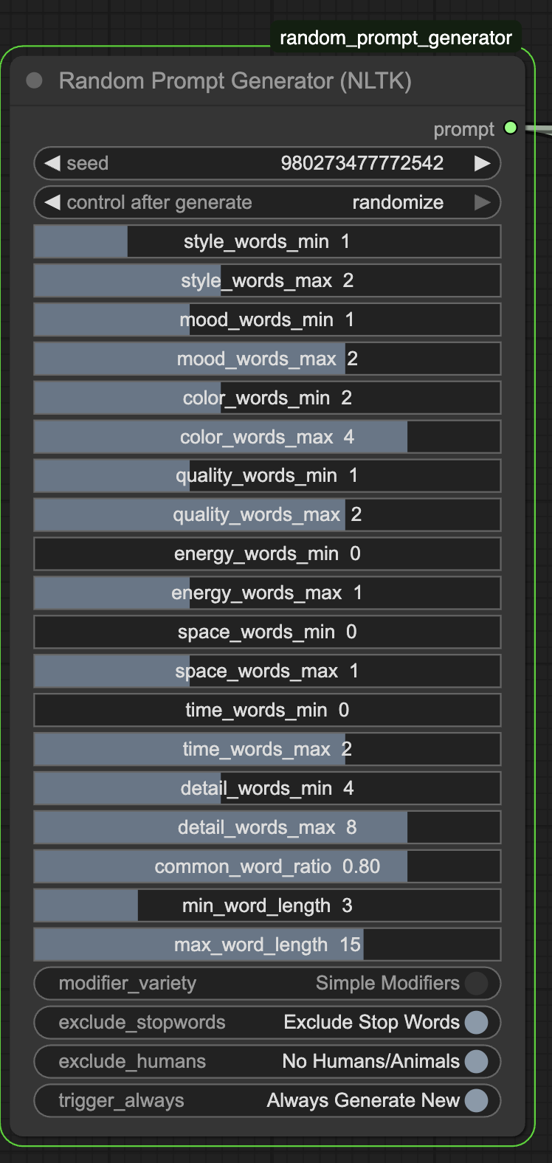Change the common_word_ratio 0.80 slider
This screenshot has height=1163, width=552.
click(x=267, y=867)
